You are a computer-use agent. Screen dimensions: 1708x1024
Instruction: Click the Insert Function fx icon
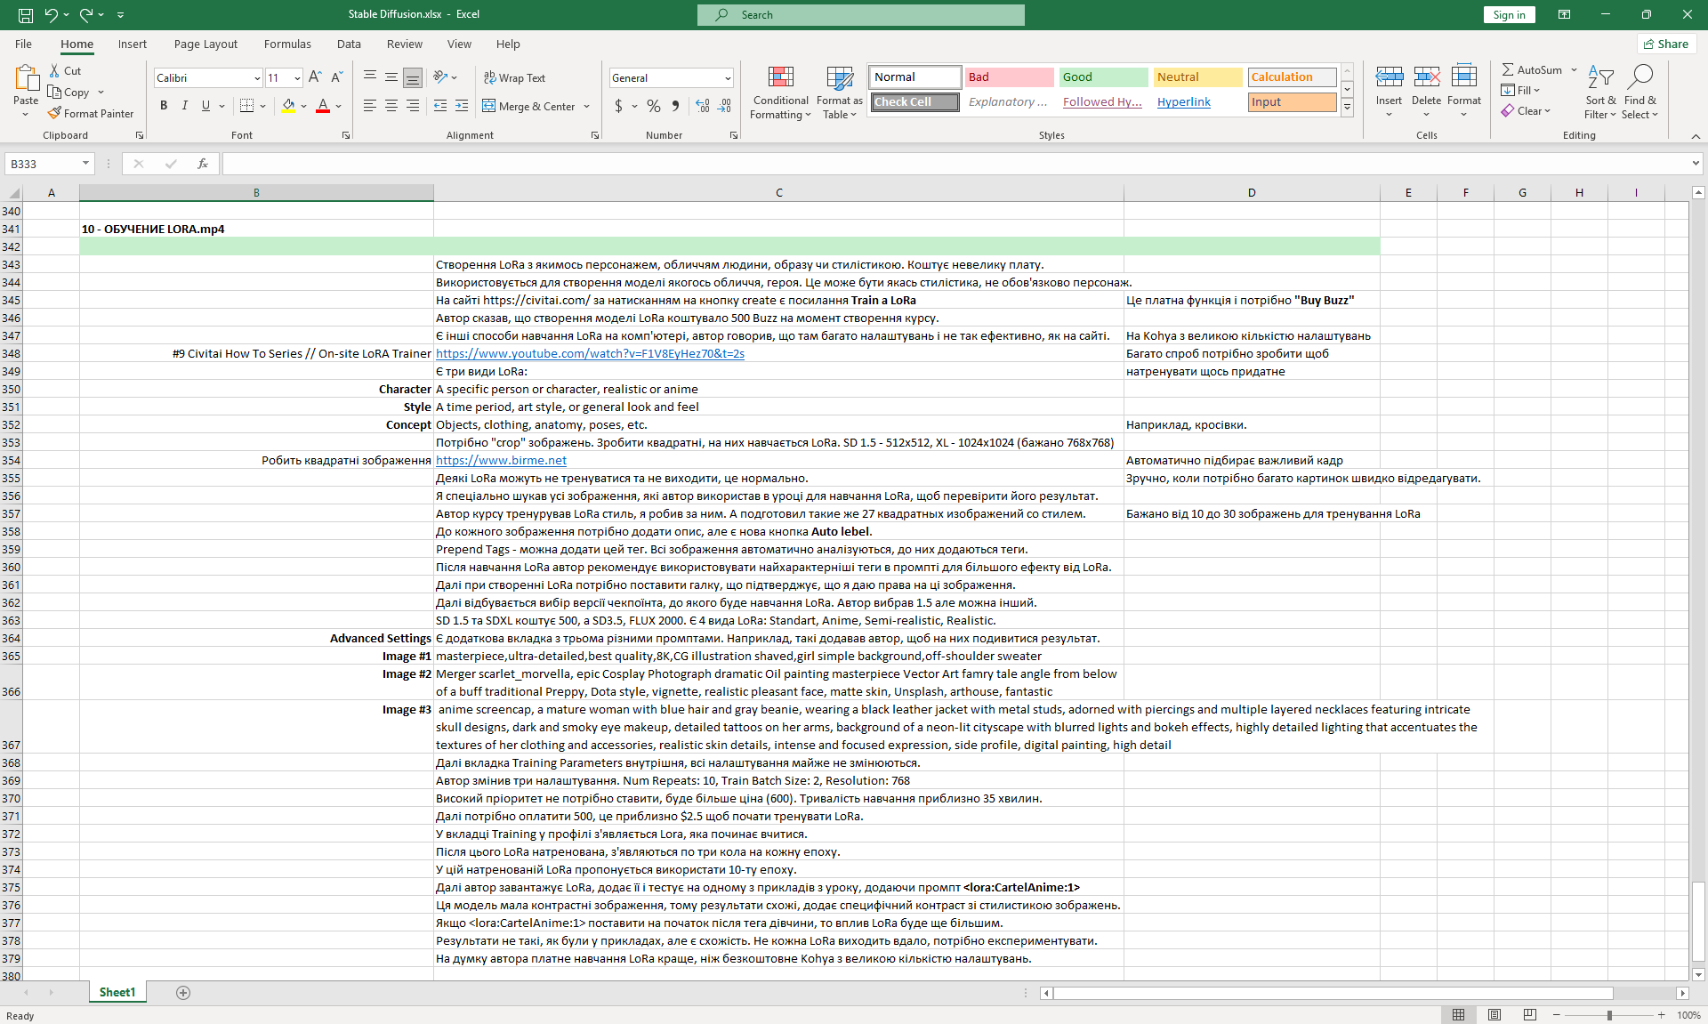(203, 164)
